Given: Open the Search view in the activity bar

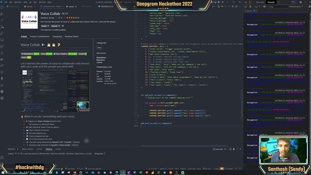Looking at the screenshot, I should tap(2, 20).
